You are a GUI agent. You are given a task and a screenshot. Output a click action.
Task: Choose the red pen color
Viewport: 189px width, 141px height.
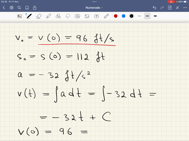[x=116, y=16]
